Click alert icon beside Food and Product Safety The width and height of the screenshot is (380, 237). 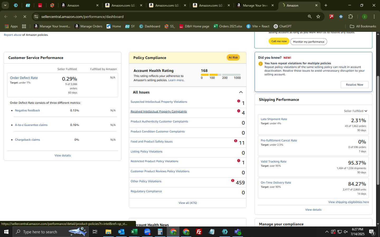[235, 141]
